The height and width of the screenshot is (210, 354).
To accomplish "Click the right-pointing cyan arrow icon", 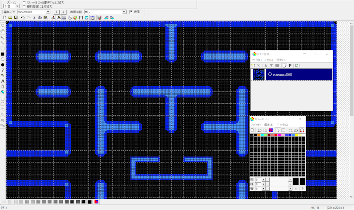I will (x=112, y=18).
